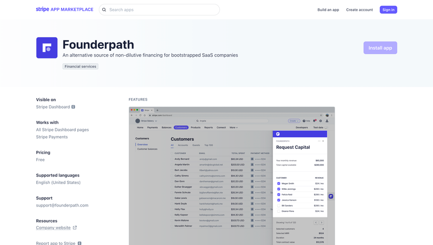In features screenshot, check Bill Sanders checkbox
The image size is (433, 245).
(278, 205)
